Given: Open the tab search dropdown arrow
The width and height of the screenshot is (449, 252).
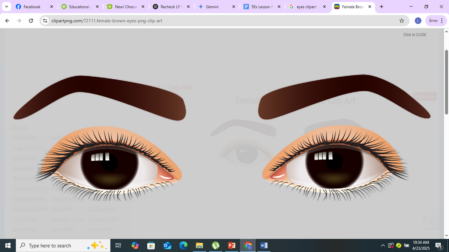Looking at the screenshot, I should pyautogui.click(x=6, y=7).
